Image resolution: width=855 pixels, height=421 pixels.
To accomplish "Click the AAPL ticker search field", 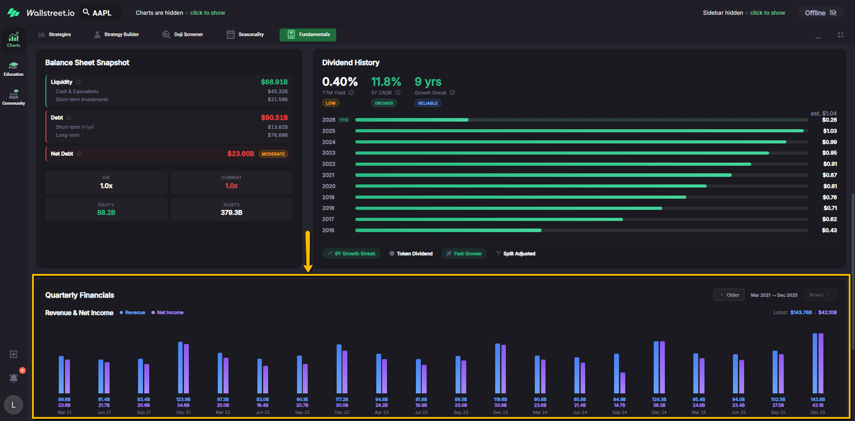I will [101, 13].
